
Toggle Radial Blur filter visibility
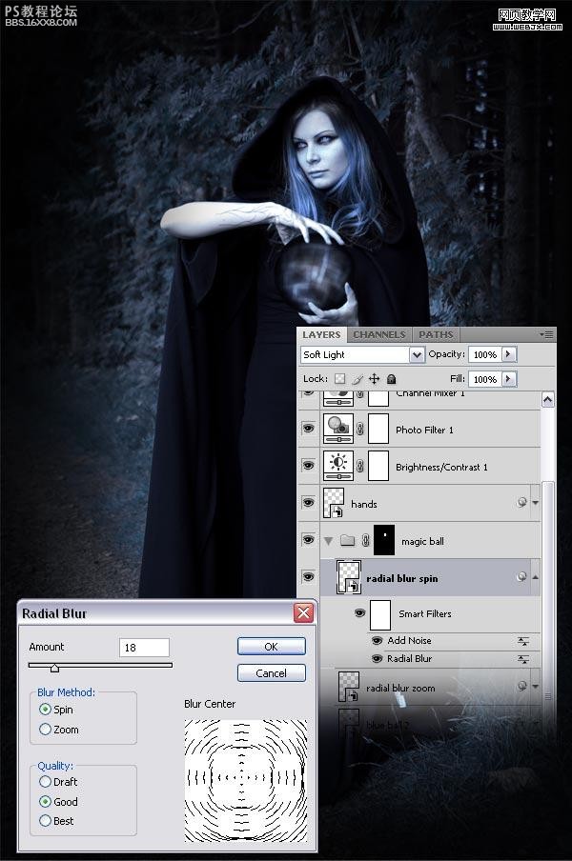click(x=377, y=659)
